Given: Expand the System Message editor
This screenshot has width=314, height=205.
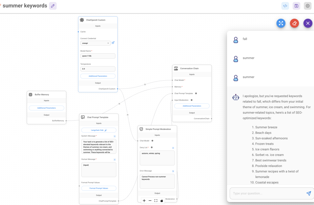Looking at the screenshot, I should [115, 136].
